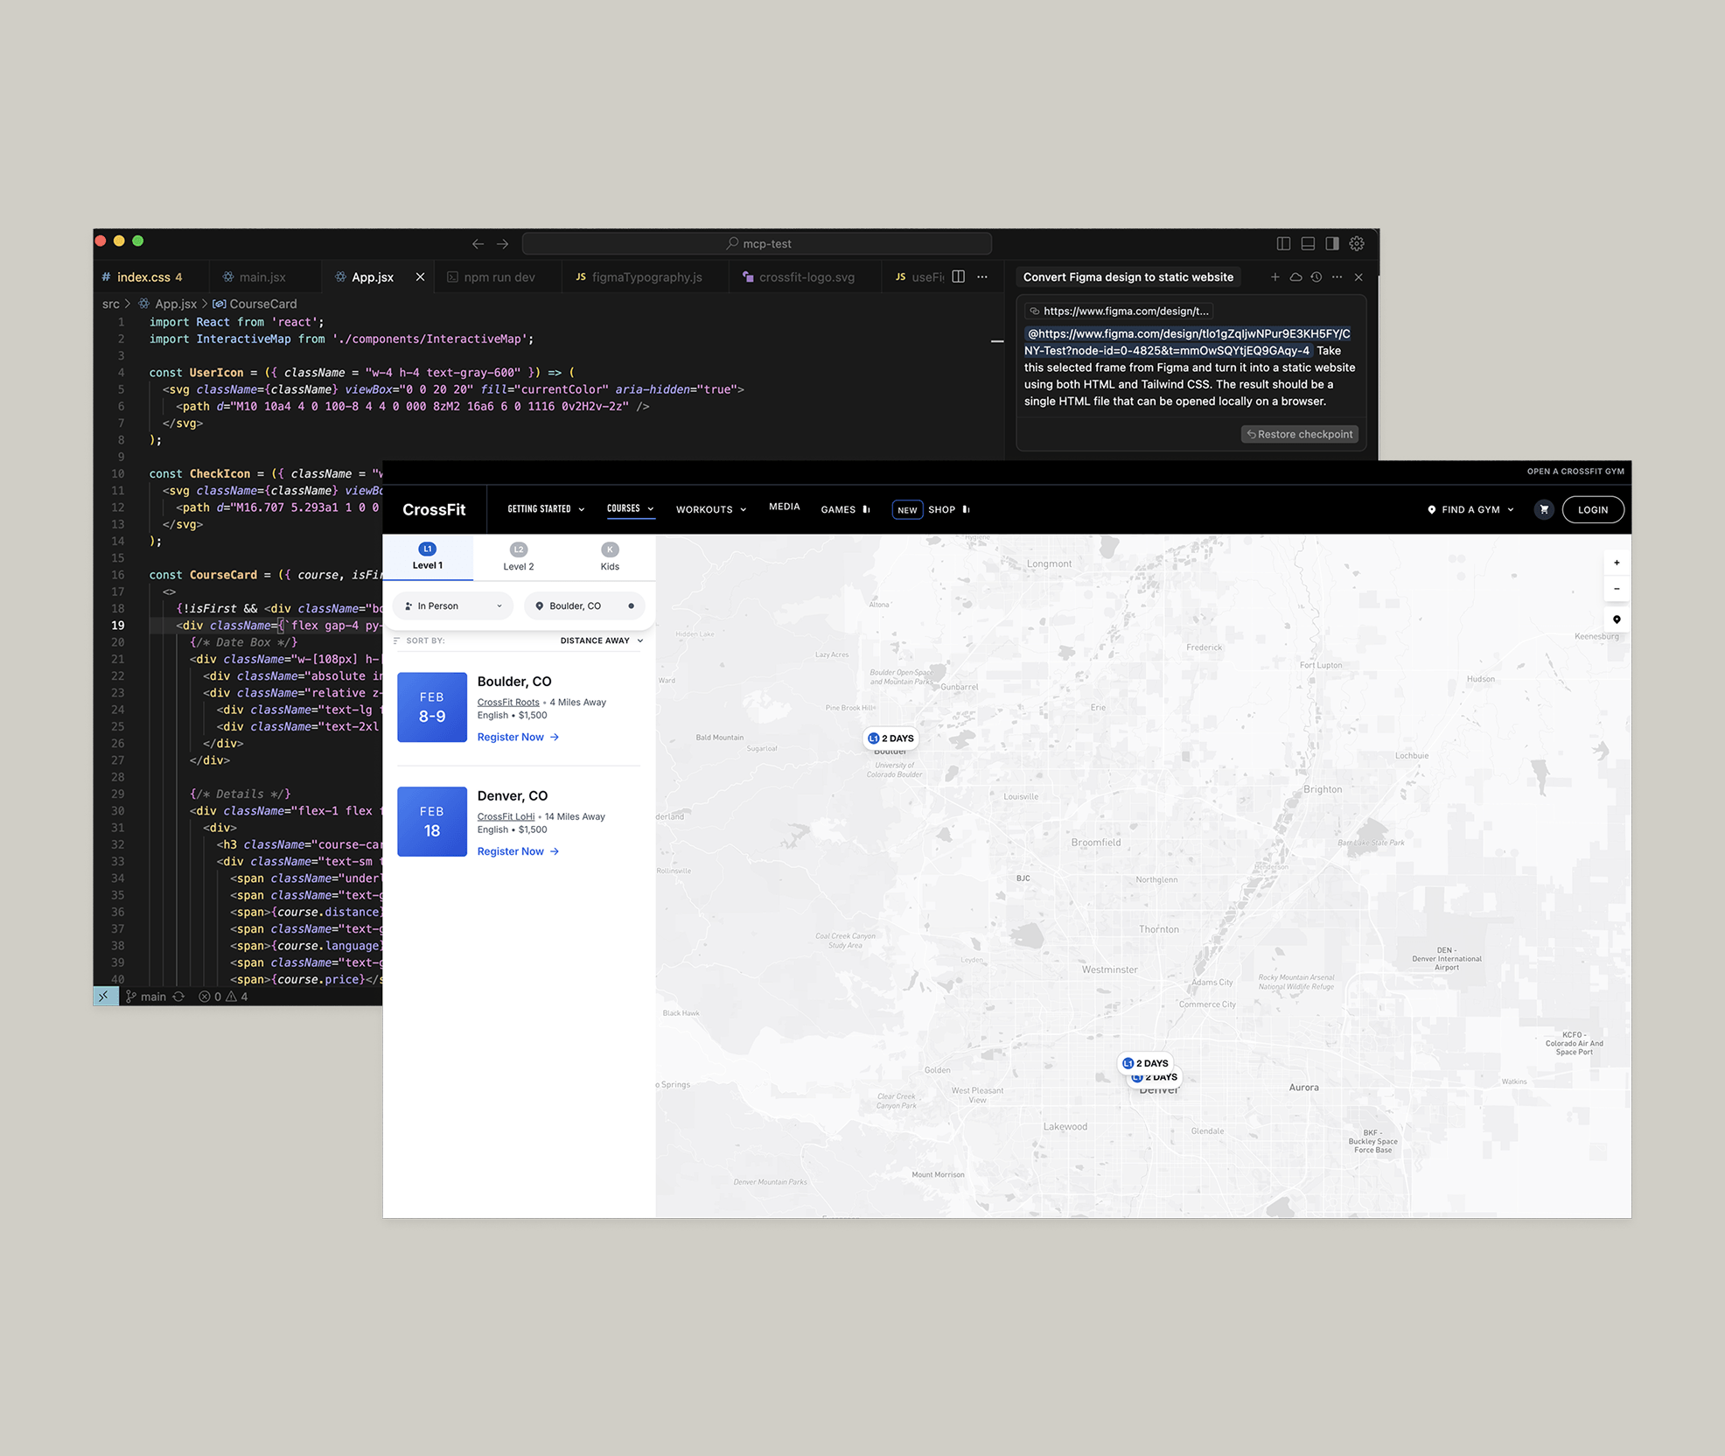The height and width of the screenshot is (1456, 1725).
Task: Toggle primary sidebar layout icon
Action: 1284,243
